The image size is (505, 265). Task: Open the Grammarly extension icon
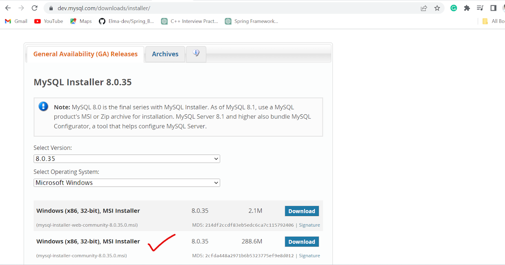click(454, 8)
